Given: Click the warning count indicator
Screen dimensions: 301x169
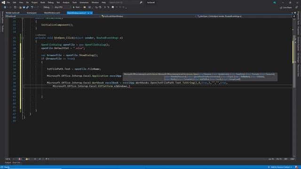Looking at the screenshot, I should [x=28, y=159].
